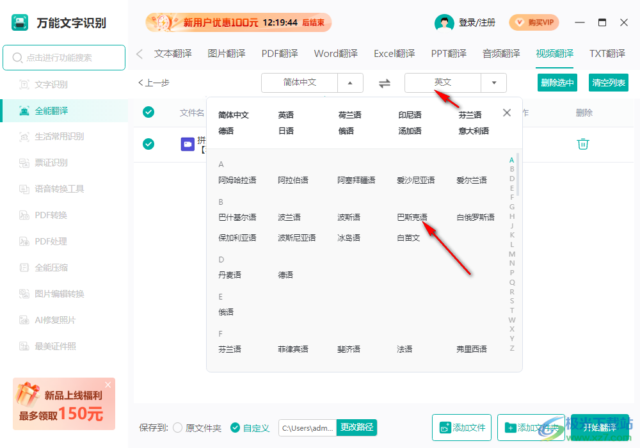Click 登录/注册 link
The width and height of the screenshot is (640, 448).
477,22
